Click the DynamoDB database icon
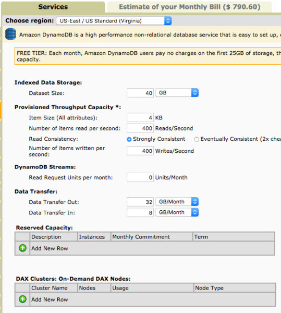This screenshot has height=313, width=281. click(10, 34)
